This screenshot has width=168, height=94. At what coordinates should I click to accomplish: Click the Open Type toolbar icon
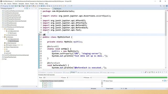coord(33,6)
